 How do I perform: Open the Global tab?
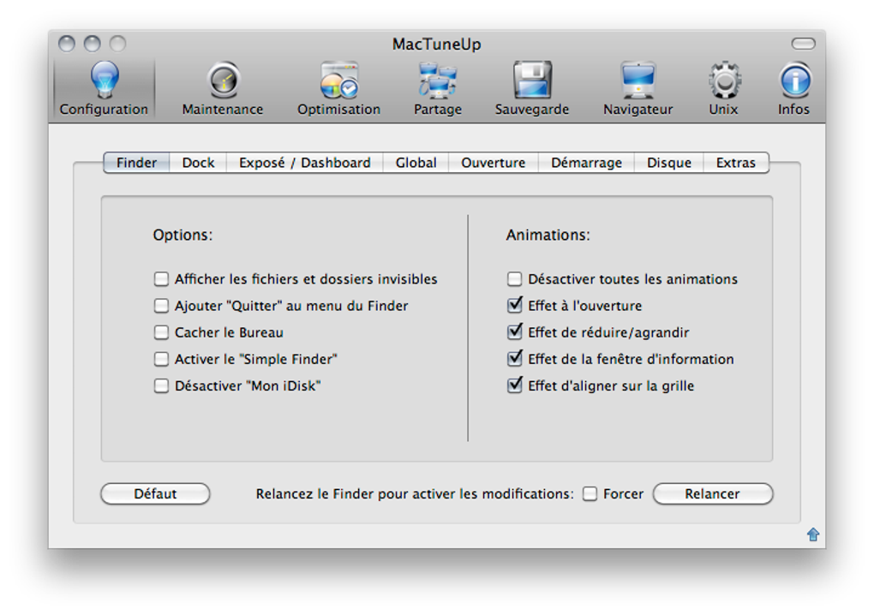pos(416,163)
